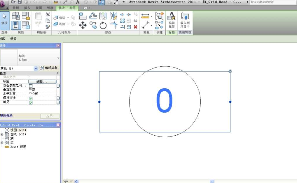Enable the 仅在参数之间 checkbox
297x183 pixels.
click(x=31, y=86)
